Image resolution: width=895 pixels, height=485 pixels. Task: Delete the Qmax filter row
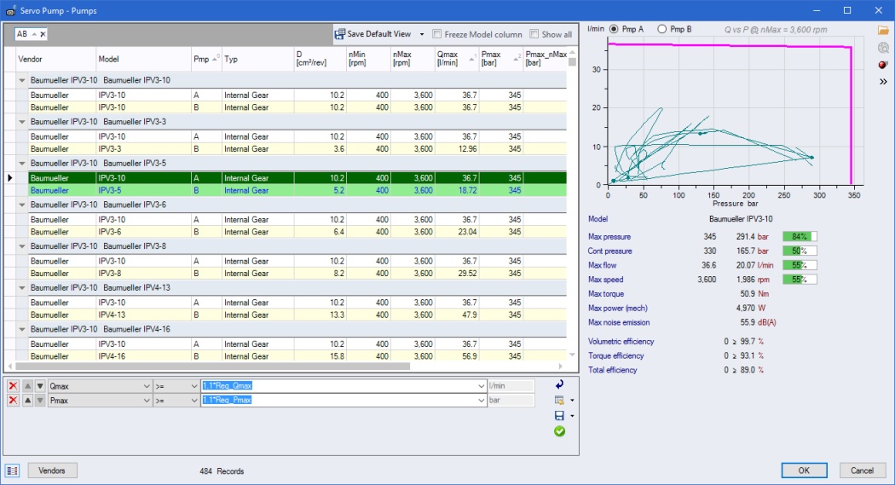tap(13, 386)
